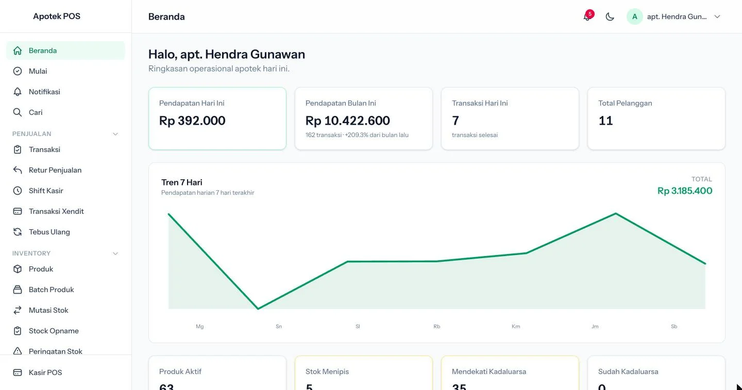Open the Kasir POS link
The height and width of the screenshot is (390, 742).
click(65, 372)
